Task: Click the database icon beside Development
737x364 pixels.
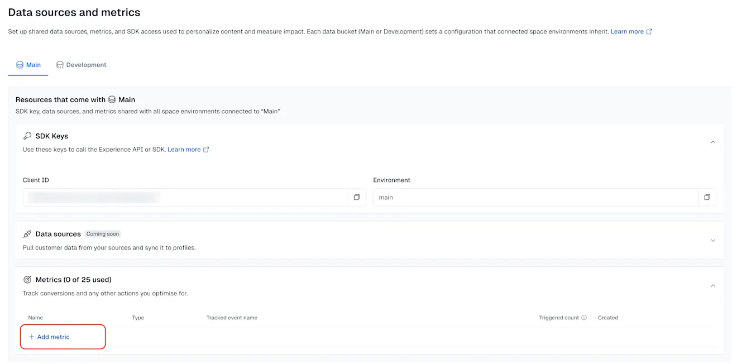Action: click(x=59, y=64)
